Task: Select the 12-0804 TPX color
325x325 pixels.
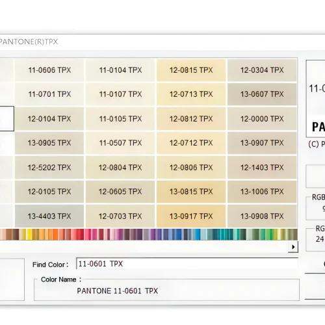Action: 120,168
